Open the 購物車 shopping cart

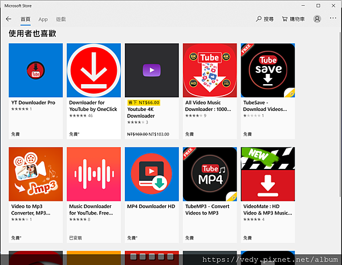tap(293, 19)
